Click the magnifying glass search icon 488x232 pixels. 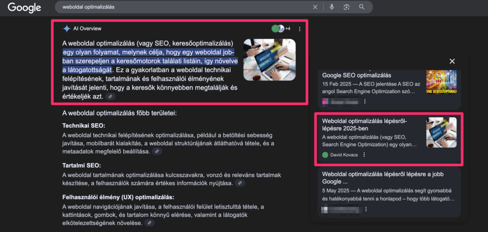[362, 7]
